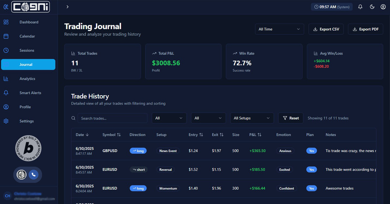Open the Calendar page from sidebar
390x204 pixels.
pyautogui.click(x=28, y=36)
